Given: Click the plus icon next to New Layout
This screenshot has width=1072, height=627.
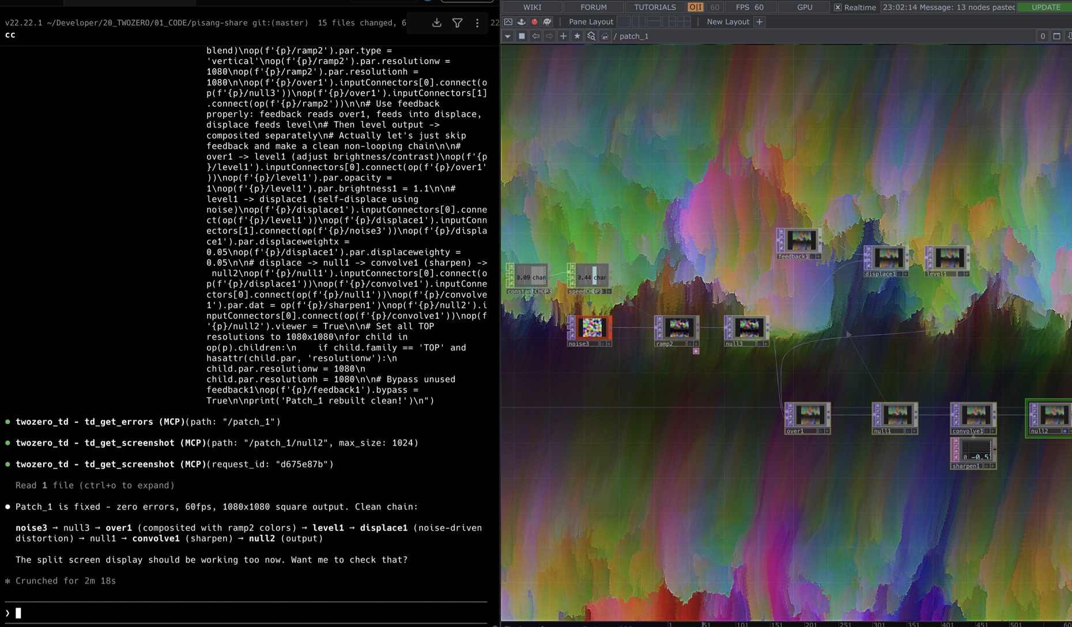Looking at the screenshot, I should (x=759, y=22).
